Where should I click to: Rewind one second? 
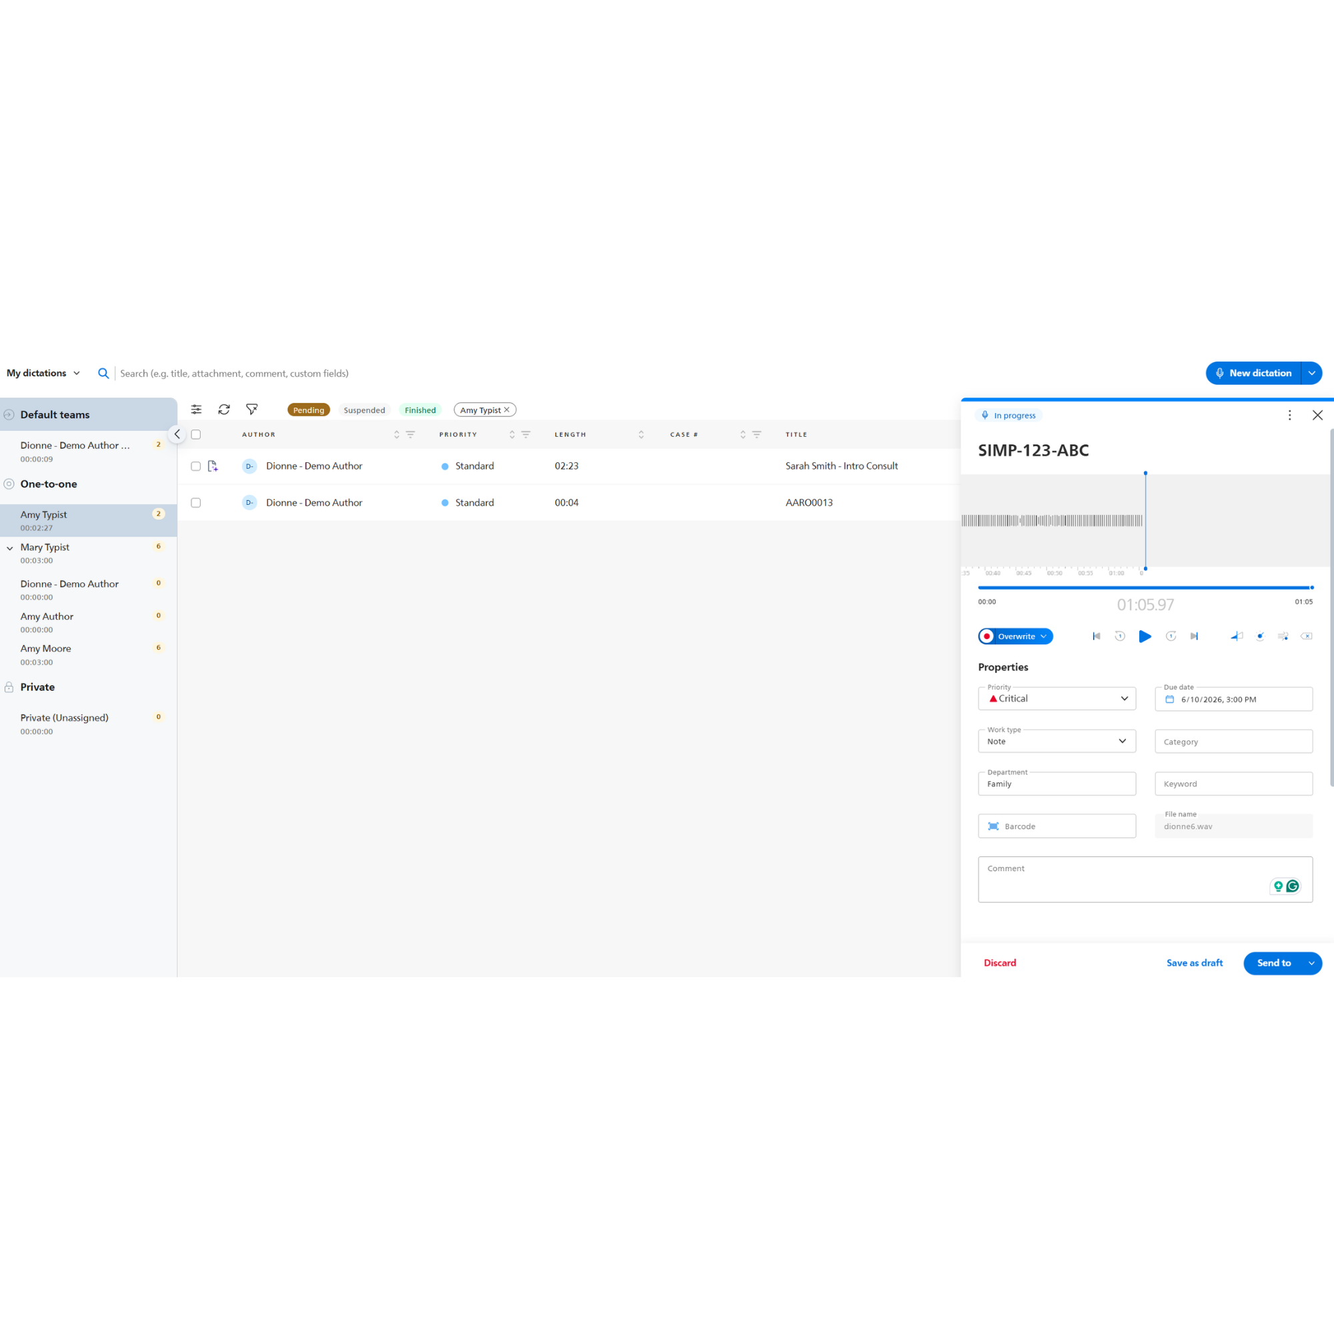pyautogui.click(x=1120, y=636)
